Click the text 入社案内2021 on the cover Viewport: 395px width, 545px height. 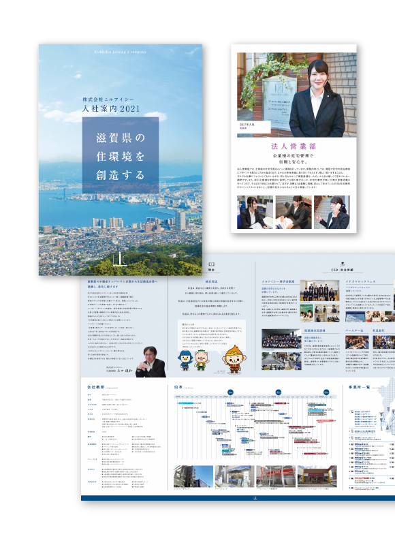(111, 108)
